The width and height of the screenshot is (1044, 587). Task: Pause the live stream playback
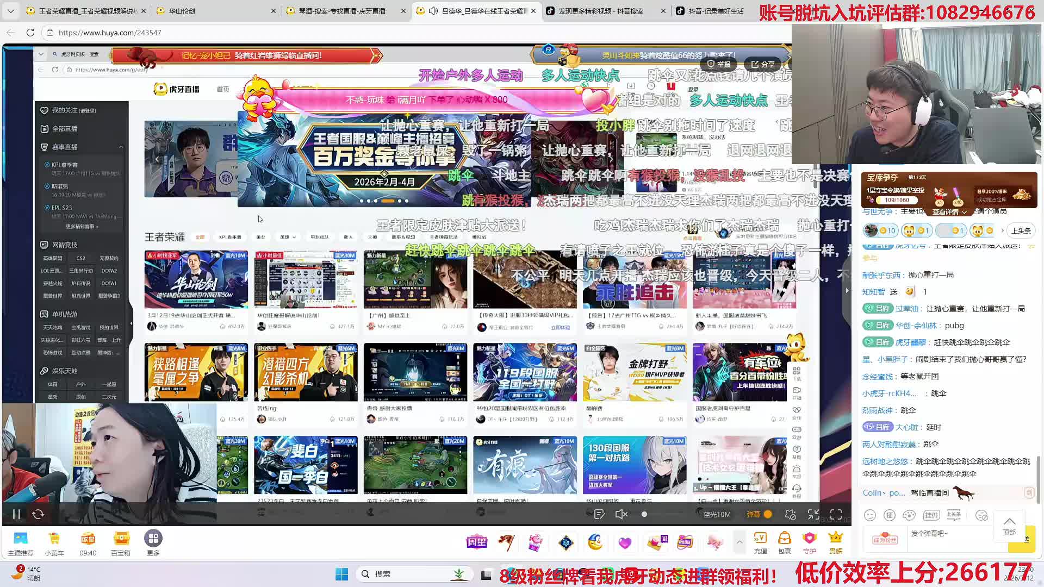point(16,514)
